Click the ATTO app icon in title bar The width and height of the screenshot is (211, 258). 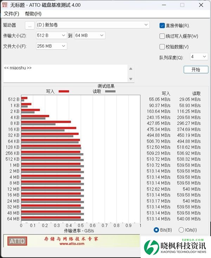[x=5, y=5]
